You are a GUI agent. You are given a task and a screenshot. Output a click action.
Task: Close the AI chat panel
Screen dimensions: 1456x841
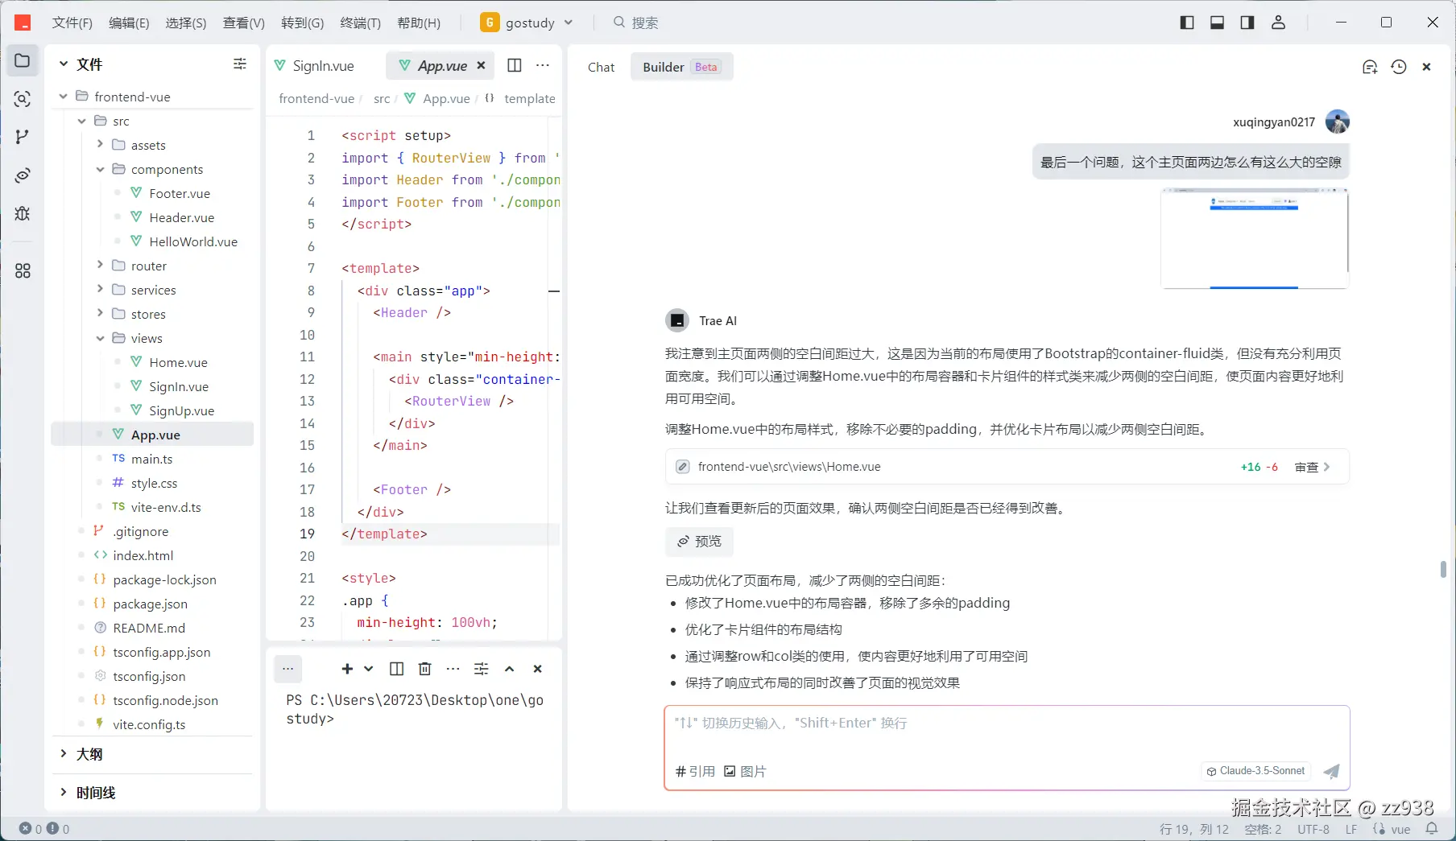1426,67
